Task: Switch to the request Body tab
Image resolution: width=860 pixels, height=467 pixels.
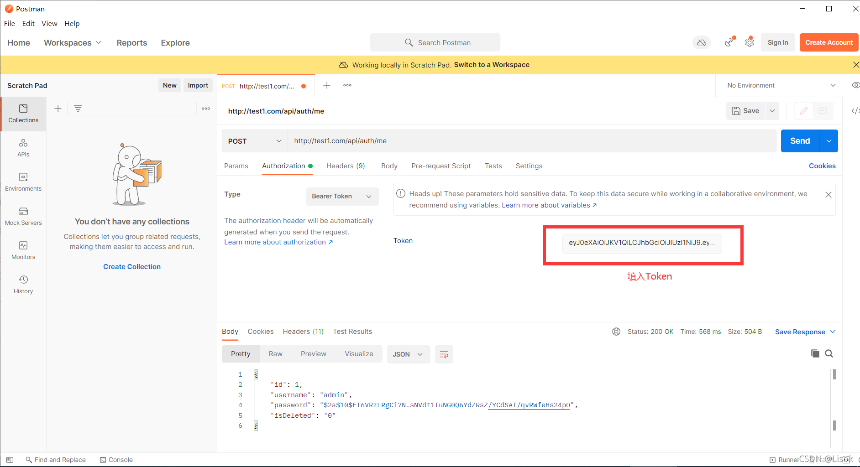Action: 389,166
